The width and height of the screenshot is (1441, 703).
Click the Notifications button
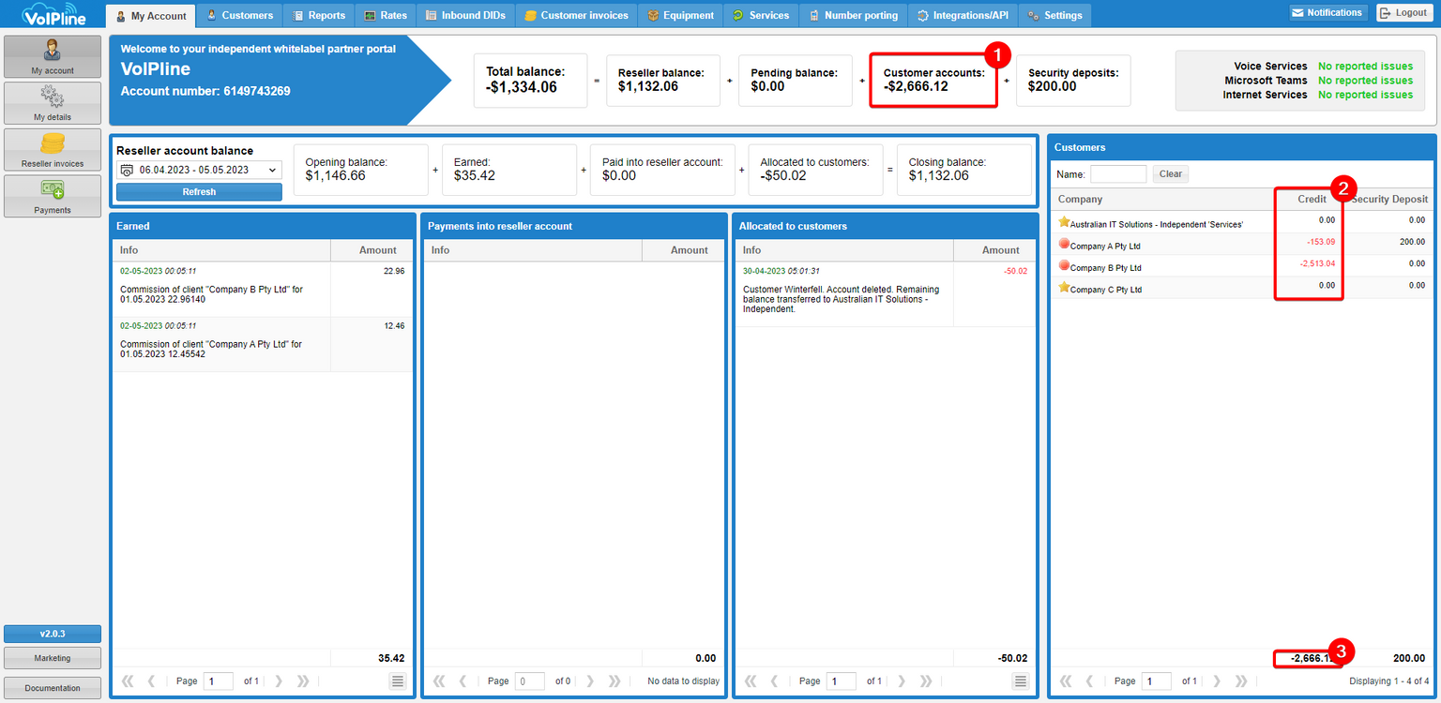(x=1327, y=12)
